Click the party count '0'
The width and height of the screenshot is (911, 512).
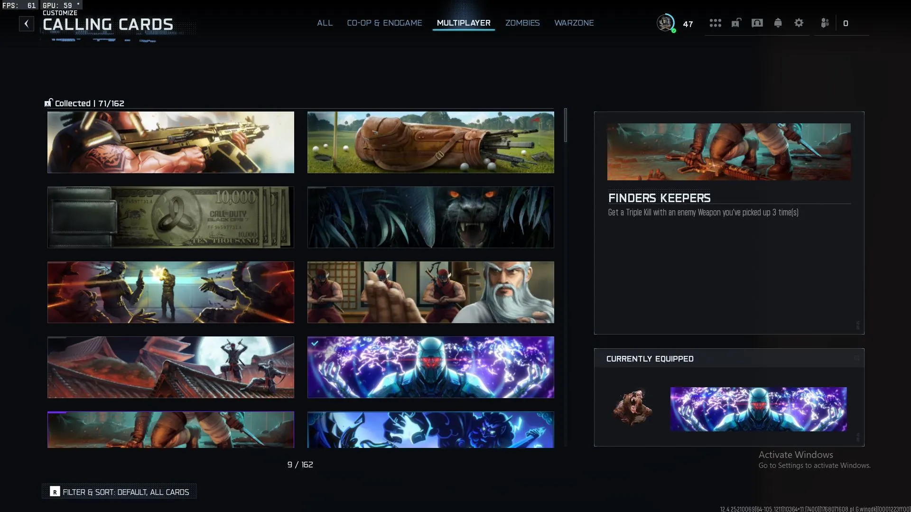[x=846, y=23]
